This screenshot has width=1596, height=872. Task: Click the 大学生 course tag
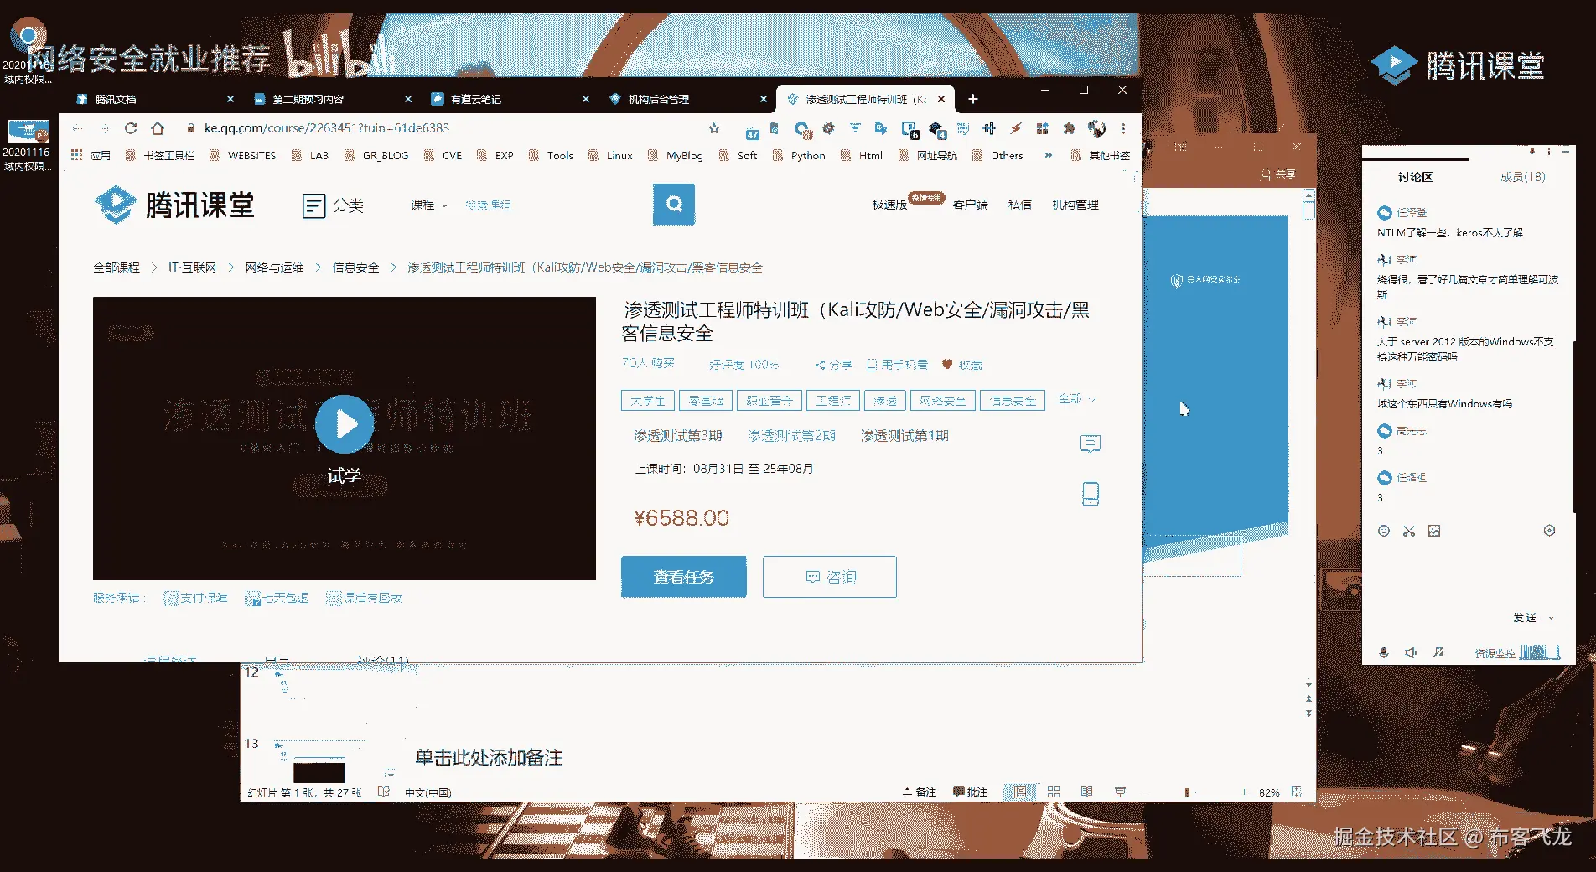pyautogui.click(x=647, y=401)
